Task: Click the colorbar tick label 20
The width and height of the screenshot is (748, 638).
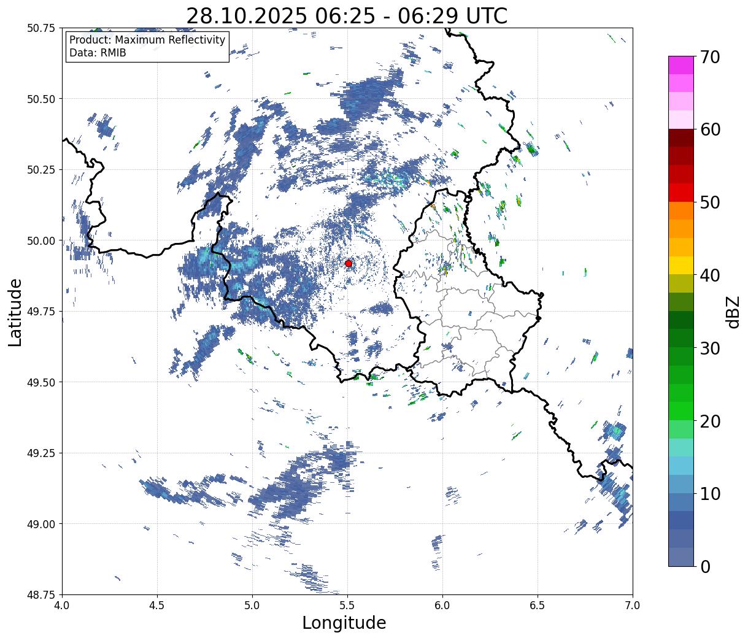Action: (709, 421)
